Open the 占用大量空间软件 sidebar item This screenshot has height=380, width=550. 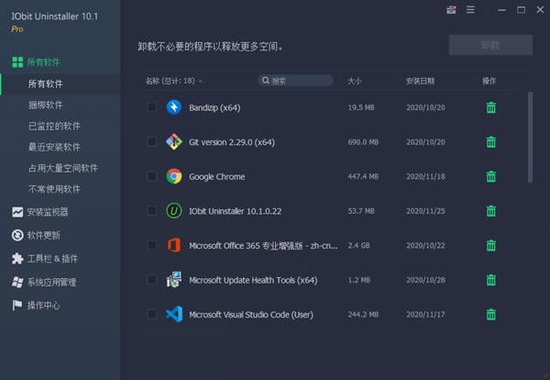63,168
